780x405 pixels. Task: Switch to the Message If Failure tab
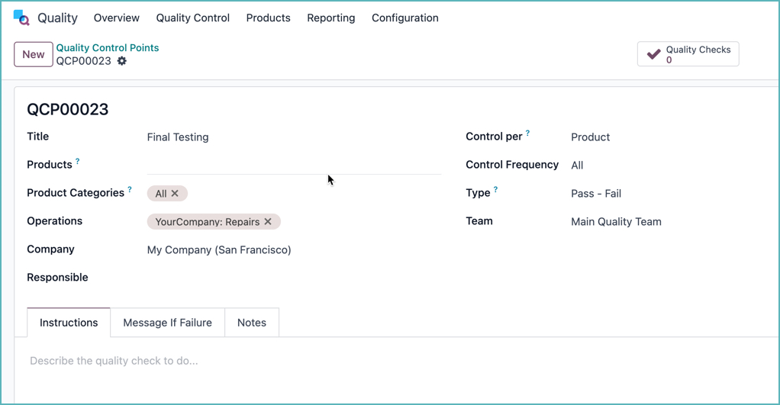[x=167, y=323]
